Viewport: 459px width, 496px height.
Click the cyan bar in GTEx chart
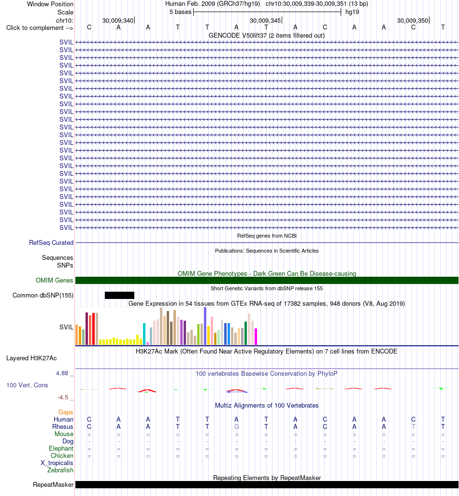144,334
